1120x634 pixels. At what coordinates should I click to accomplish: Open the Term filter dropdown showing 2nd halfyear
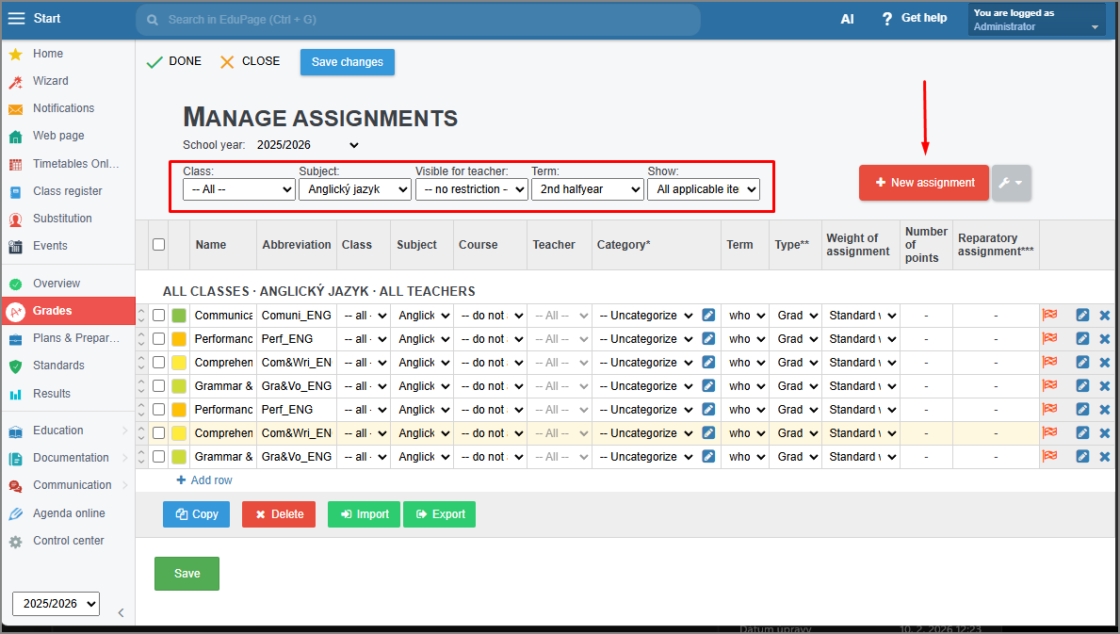(x=587, y=189)
